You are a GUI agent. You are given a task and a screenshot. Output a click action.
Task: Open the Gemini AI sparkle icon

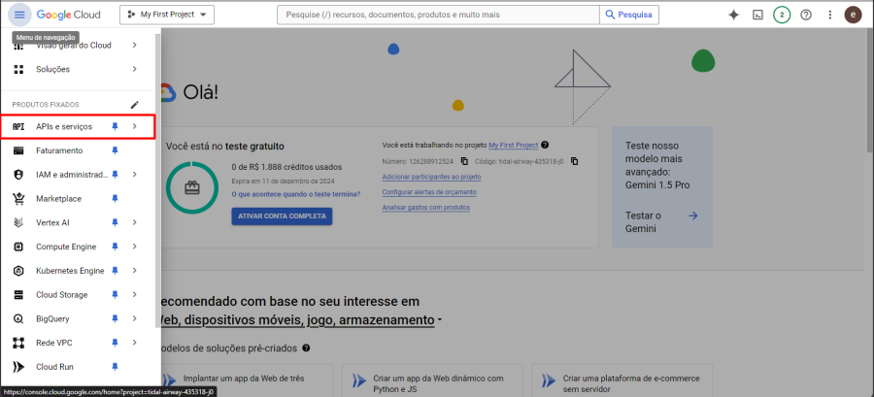[x=733, y=15]
